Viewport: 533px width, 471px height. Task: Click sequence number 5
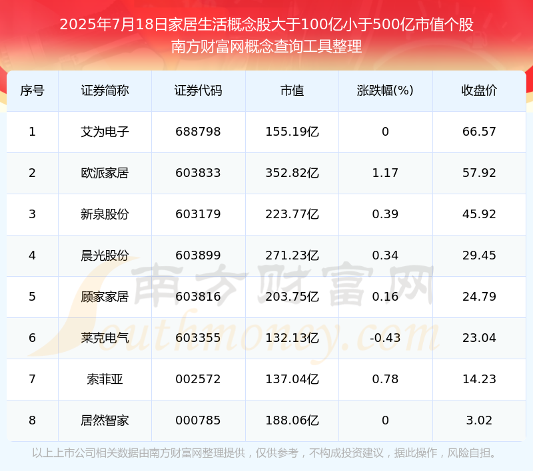pyautogui.click(x=32, y=297)
